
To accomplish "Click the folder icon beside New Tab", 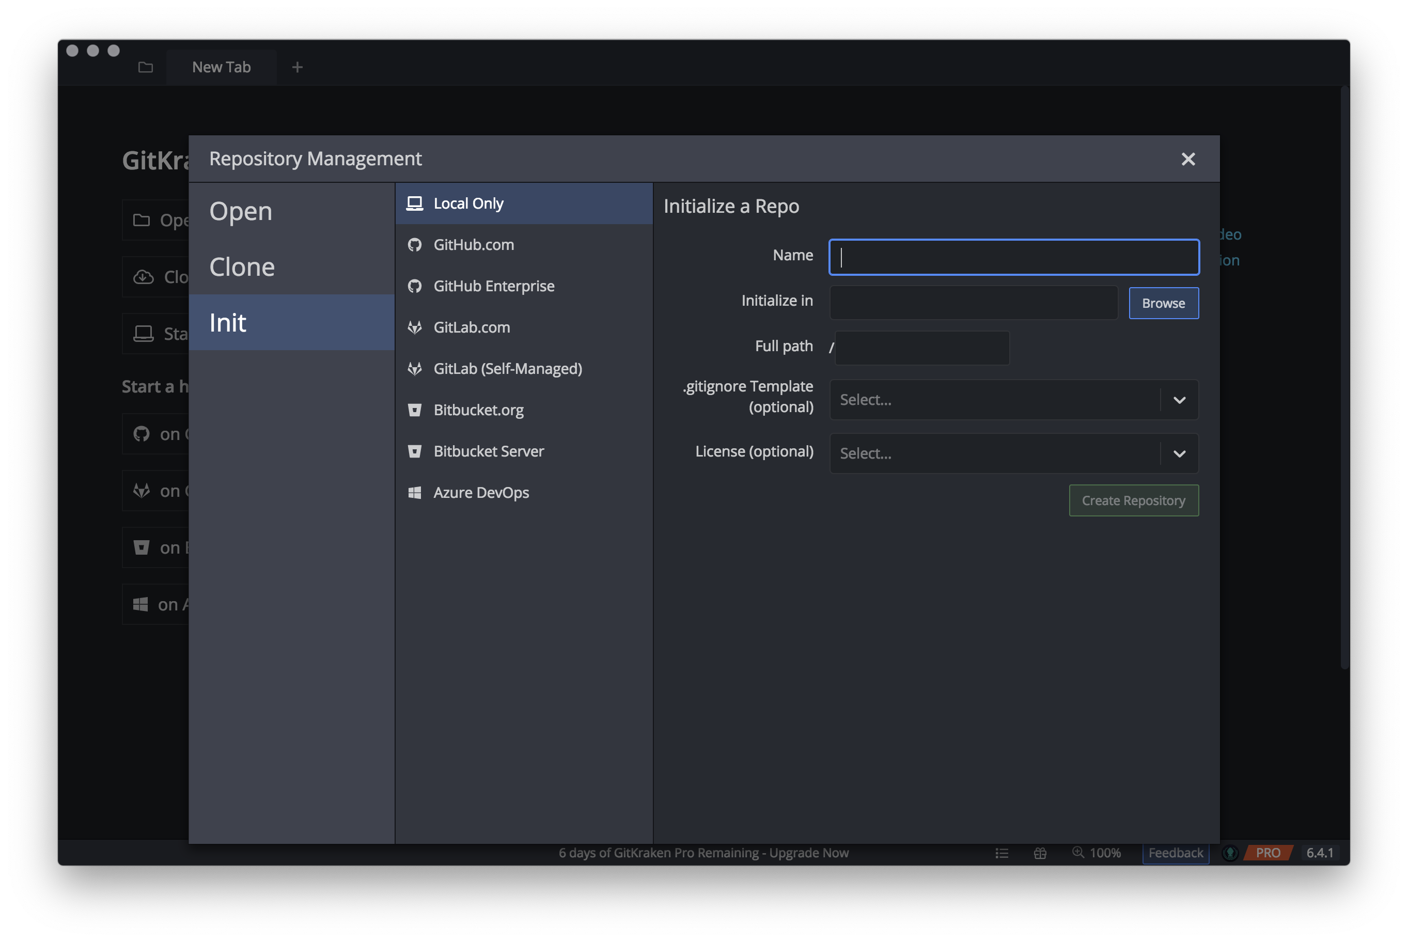I will tap(145, 67).
